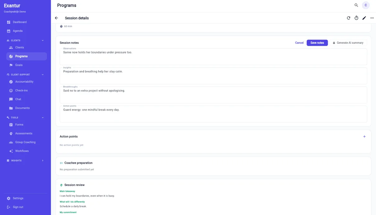This screenshot has height=215, width=376.
Task: Go back with the arrow icon
Action: click(56, 18)
